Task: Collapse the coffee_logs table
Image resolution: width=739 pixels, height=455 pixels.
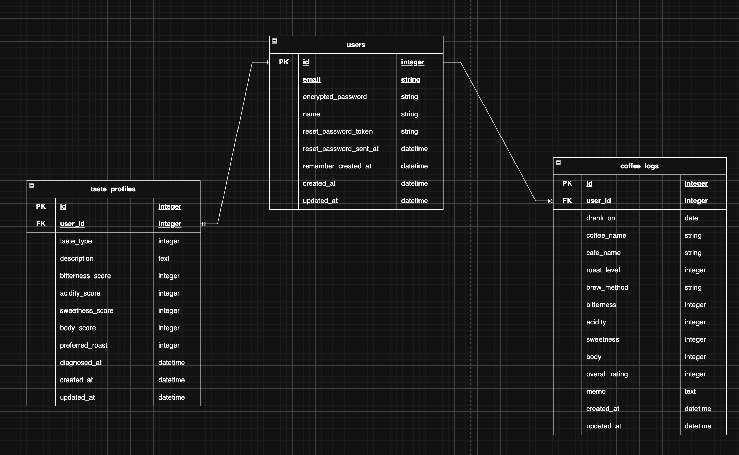Action: point(558,163)
